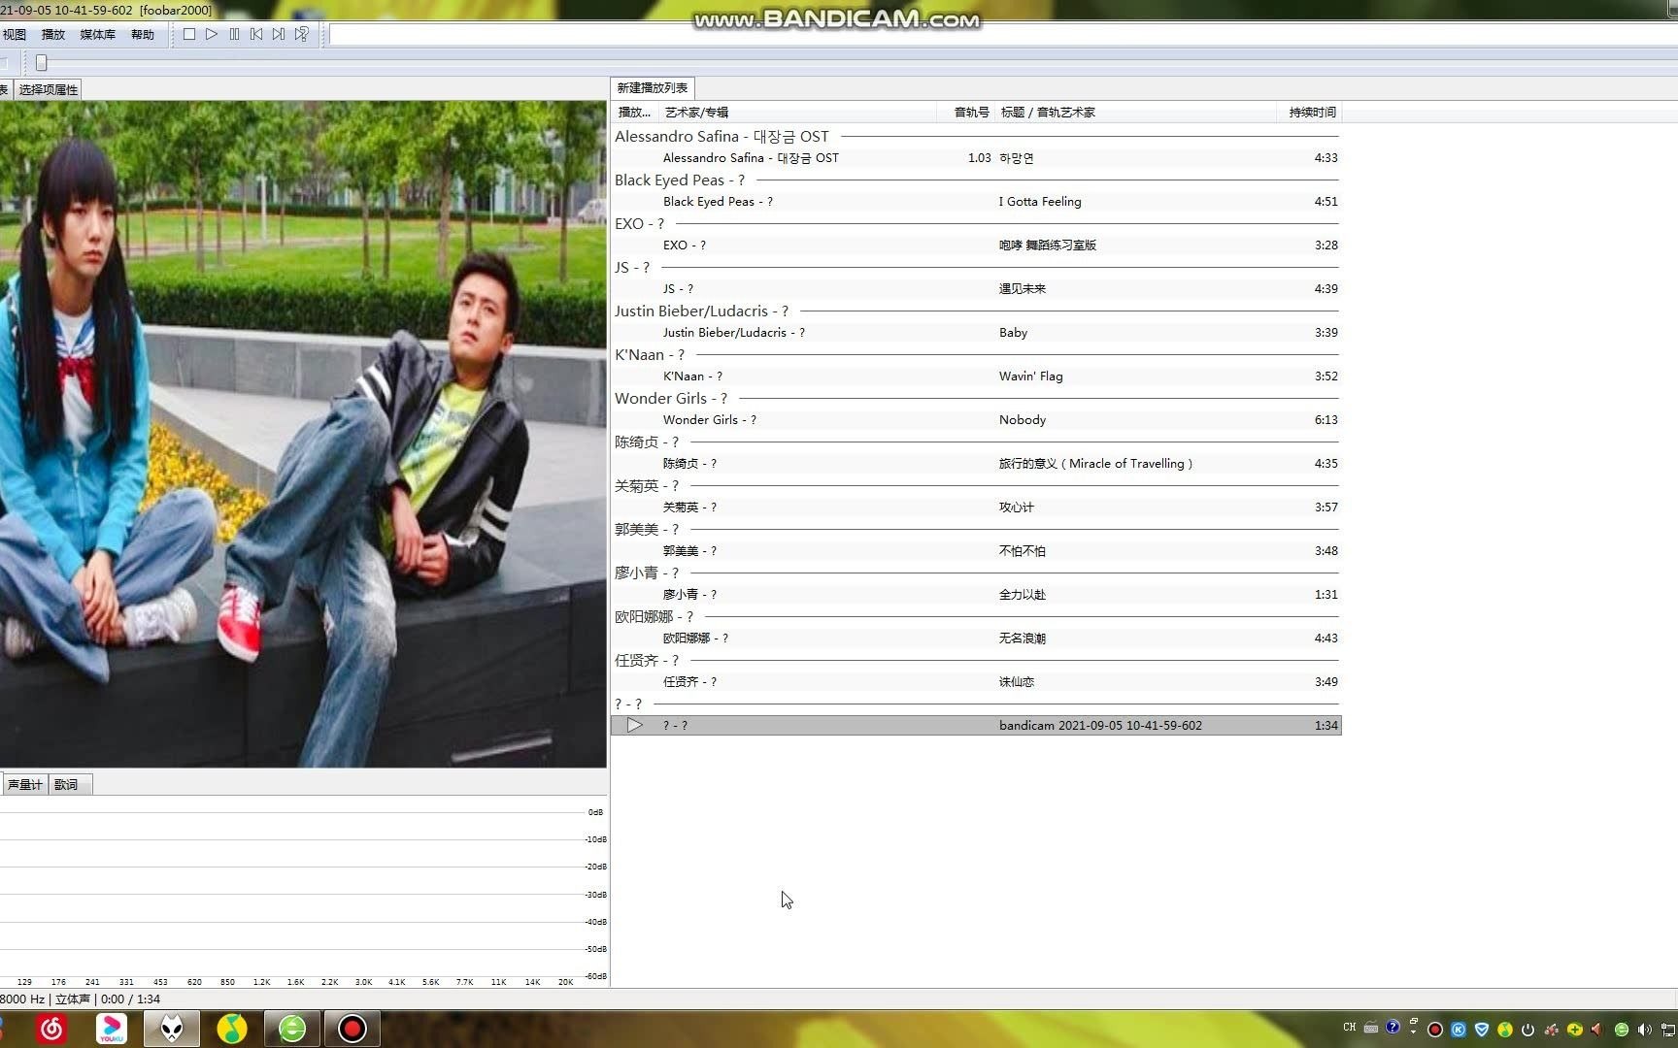Click the seek bar slider handle
The height and width of the screenshot is (1048, 1678).
42,63
